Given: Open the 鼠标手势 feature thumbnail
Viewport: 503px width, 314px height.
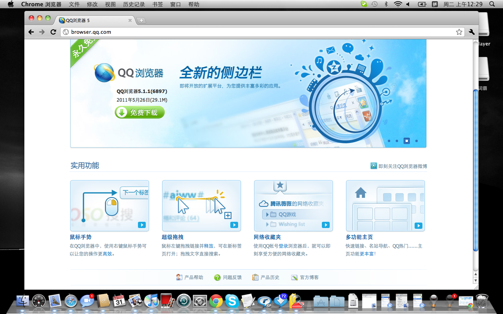Looking at the screenshot, I should click(110, 206).
